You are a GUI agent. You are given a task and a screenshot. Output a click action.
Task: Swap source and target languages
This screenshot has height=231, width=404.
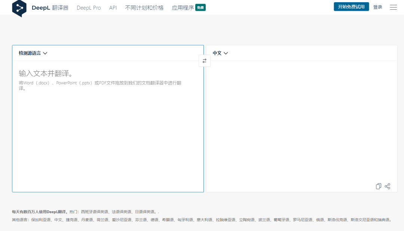tap(205, 61)
